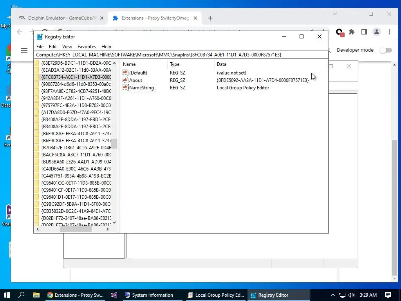
Task: Select the {93F7AA8E-CF82-4CB7-9251 key
Action: point(76,91)
